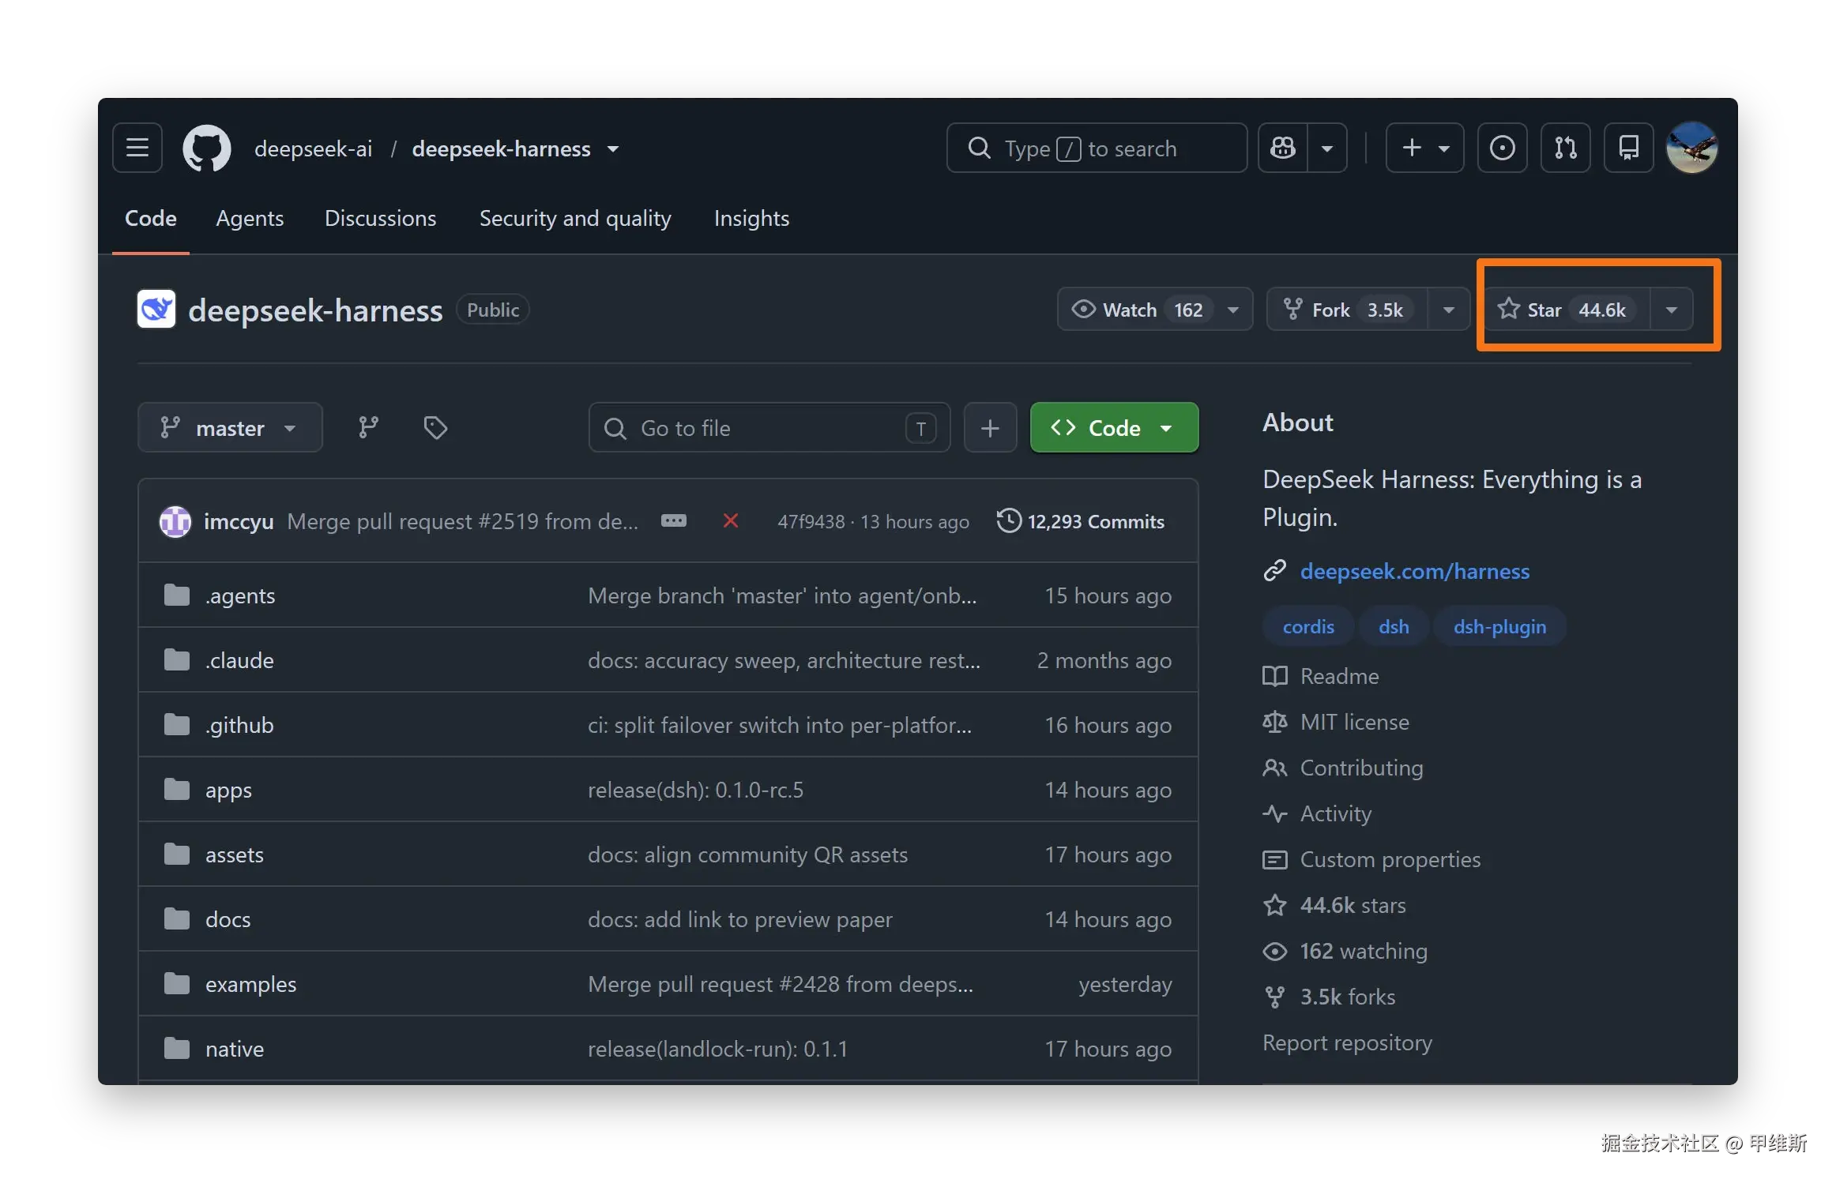Open deepseek-ai owner link in breadcrumb

[x=313, y=148]
